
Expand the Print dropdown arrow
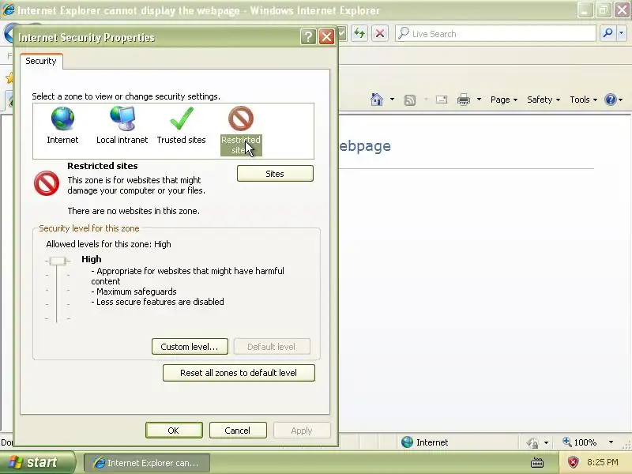click(479, 100)
